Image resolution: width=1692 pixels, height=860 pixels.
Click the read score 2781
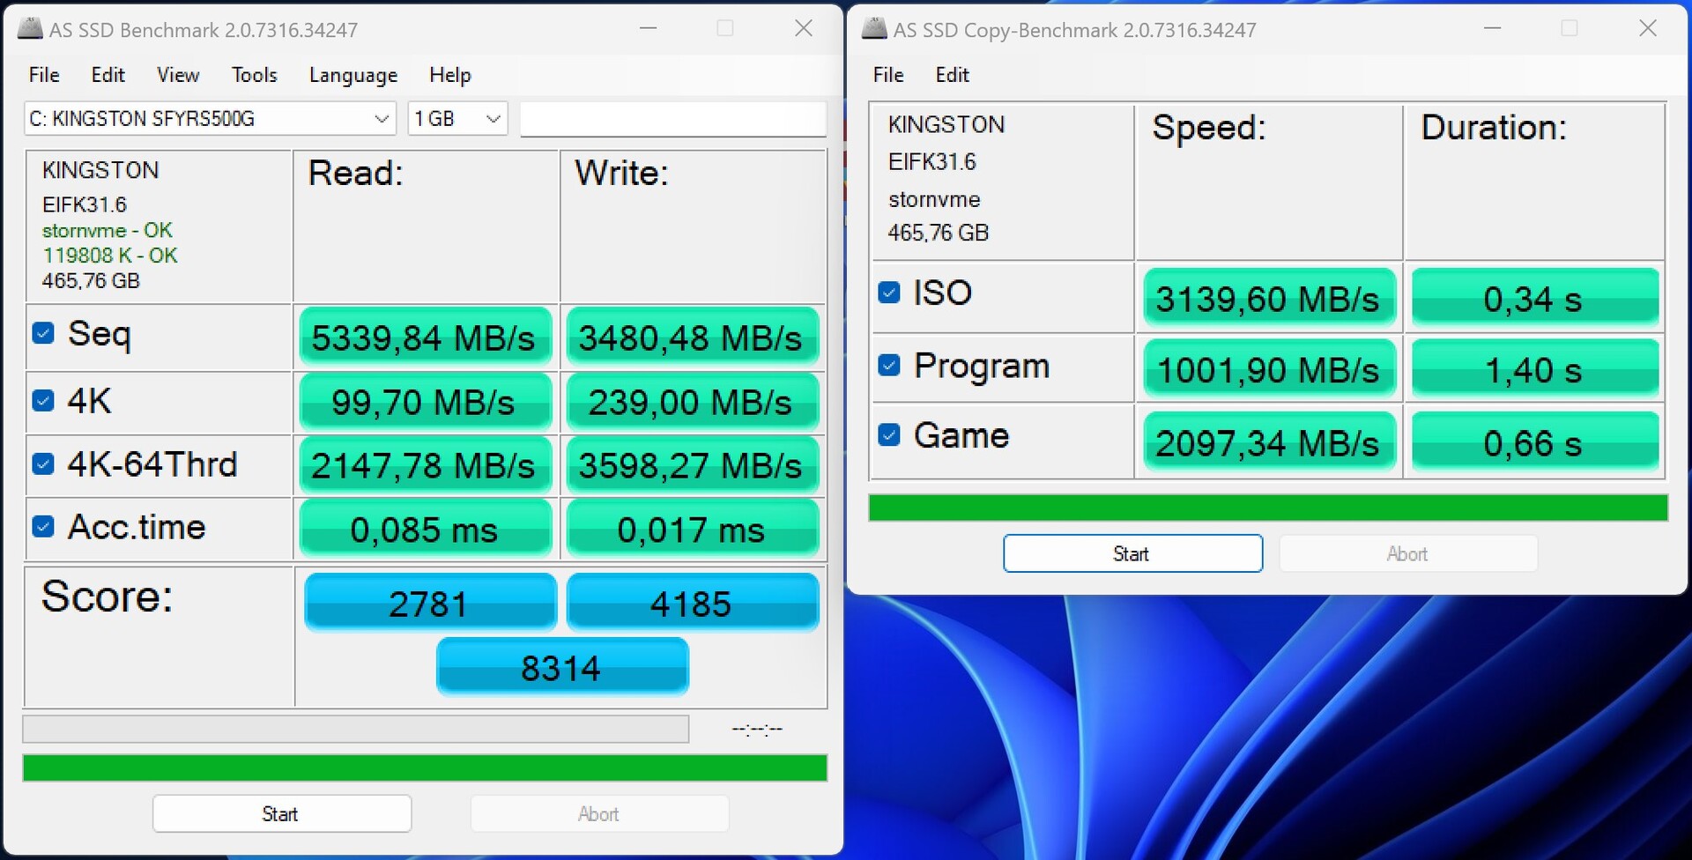coord(430,603)
